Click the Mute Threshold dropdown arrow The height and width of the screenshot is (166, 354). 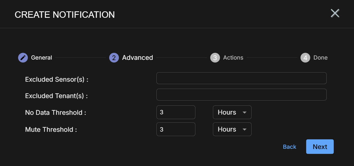pos(245,130)
